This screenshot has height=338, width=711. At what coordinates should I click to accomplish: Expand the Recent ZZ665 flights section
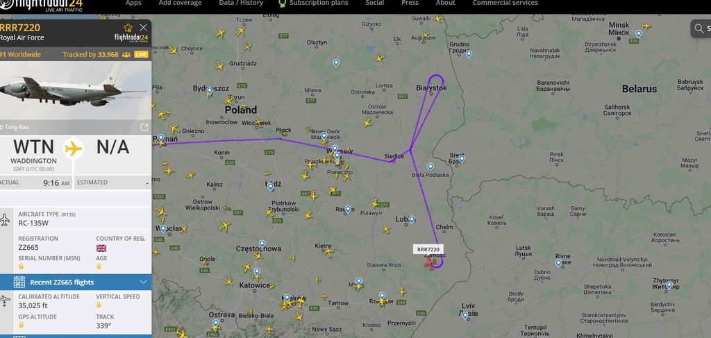[76, 282]
